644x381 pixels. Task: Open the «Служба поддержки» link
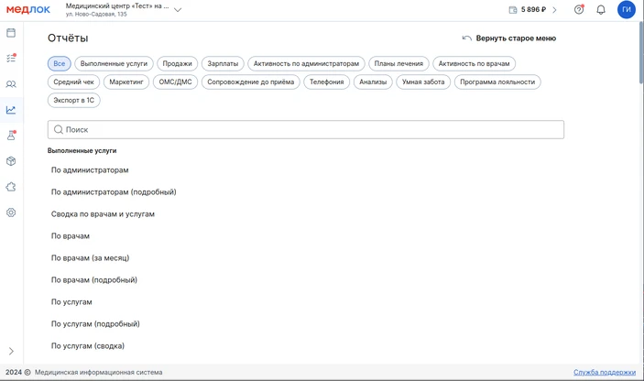point(604,373)
